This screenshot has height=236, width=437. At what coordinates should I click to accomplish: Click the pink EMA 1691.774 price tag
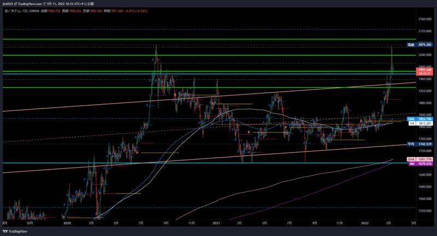420,159
